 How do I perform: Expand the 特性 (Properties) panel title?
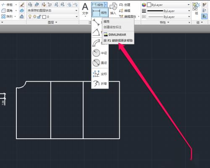coord(165,22)
